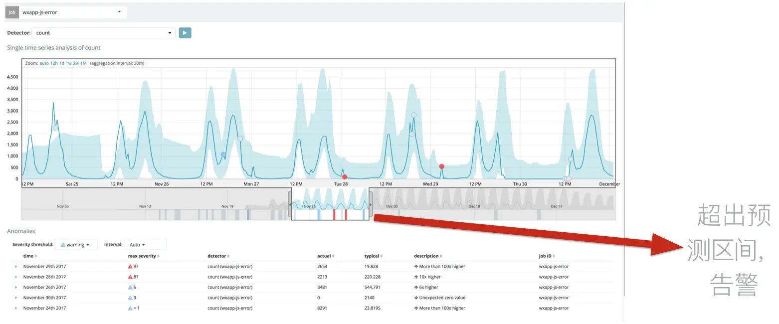This screenshot has height=324, width=779.
Task: Open the Detector count dropdown
Action: (x=104, y=33)
